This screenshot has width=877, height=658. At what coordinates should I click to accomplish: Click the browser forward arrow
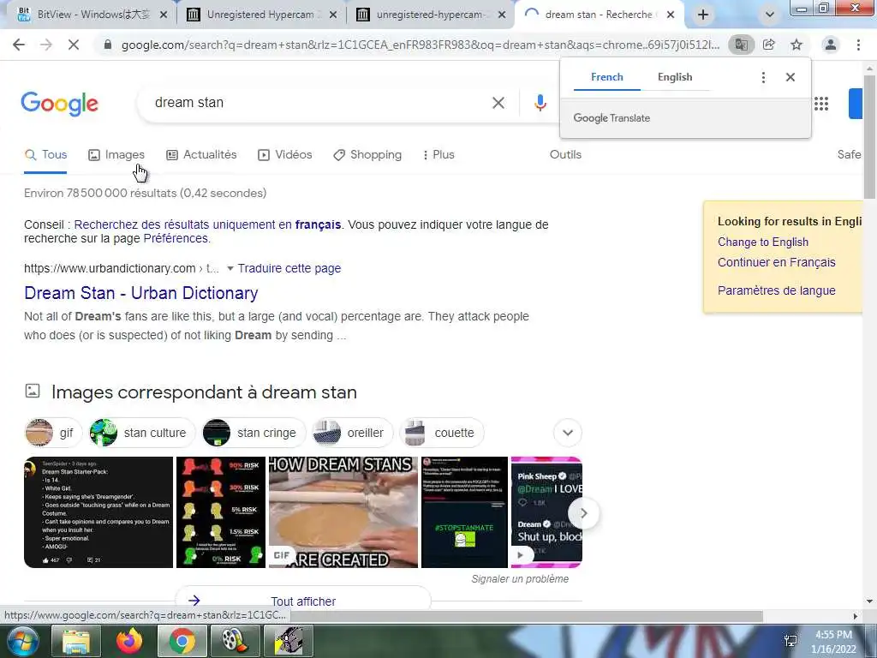tap(46, 45)
